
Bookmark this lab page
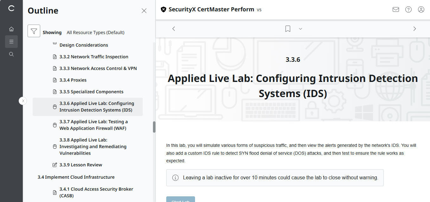pos(288,29)
